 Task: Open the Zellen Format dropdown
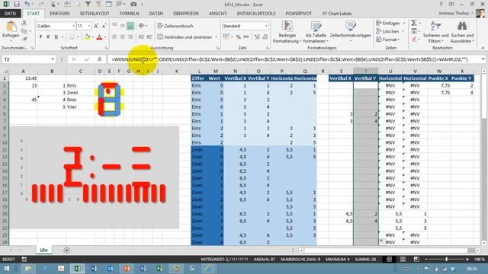(388, 40)
